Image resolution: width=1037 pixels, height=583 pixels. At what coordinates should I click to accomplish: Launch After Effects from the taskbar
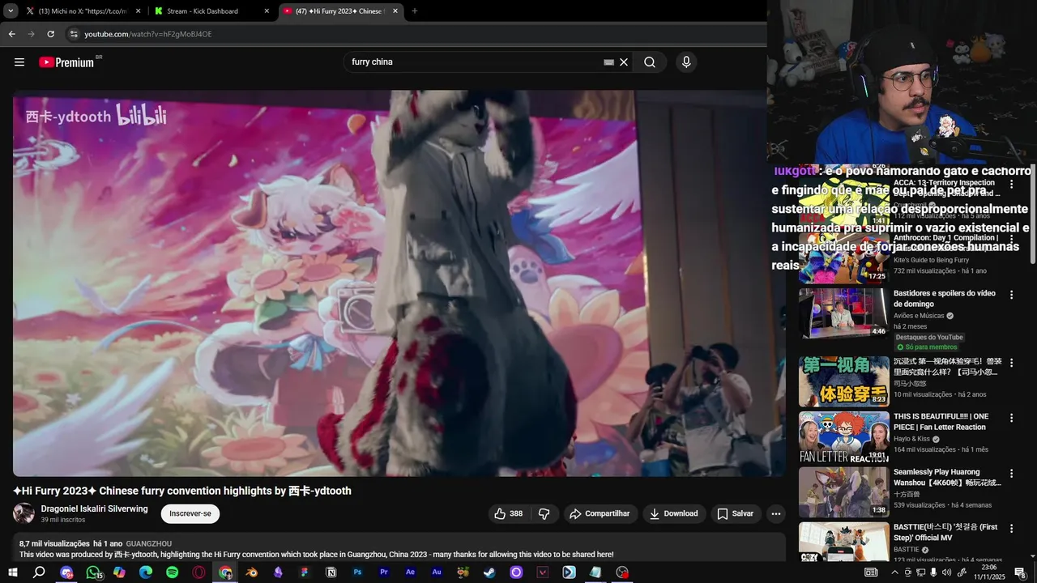(410, 572)
